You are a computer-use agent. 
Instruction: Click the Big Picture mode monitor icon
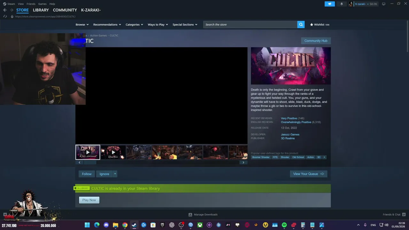(384, 4)
